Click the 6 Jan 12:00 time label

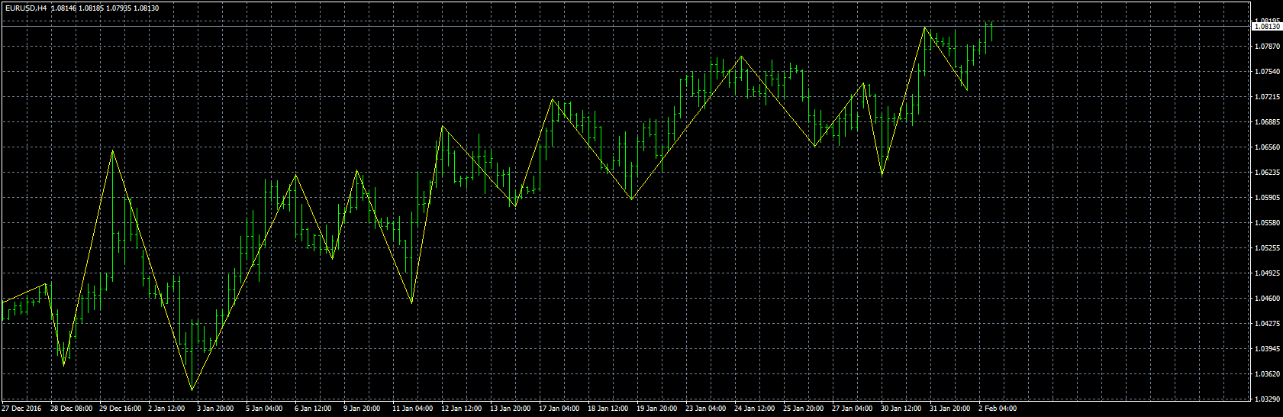pyautogui.click(x=313, y=409)
